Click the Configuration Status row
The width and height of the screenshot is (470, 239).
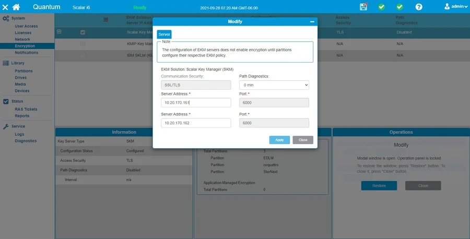coord(124,151)
